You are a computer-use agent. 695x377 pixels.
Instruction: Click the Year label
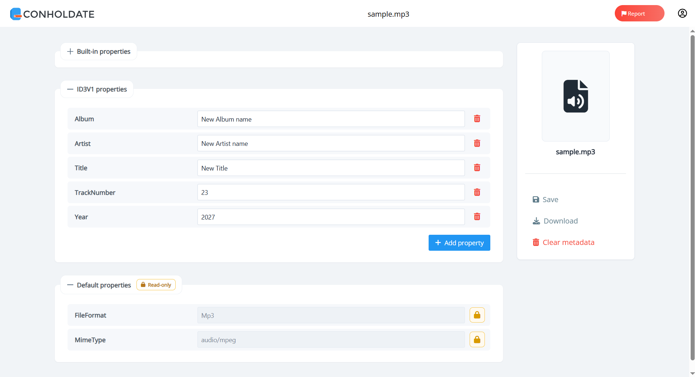[81, 217]
